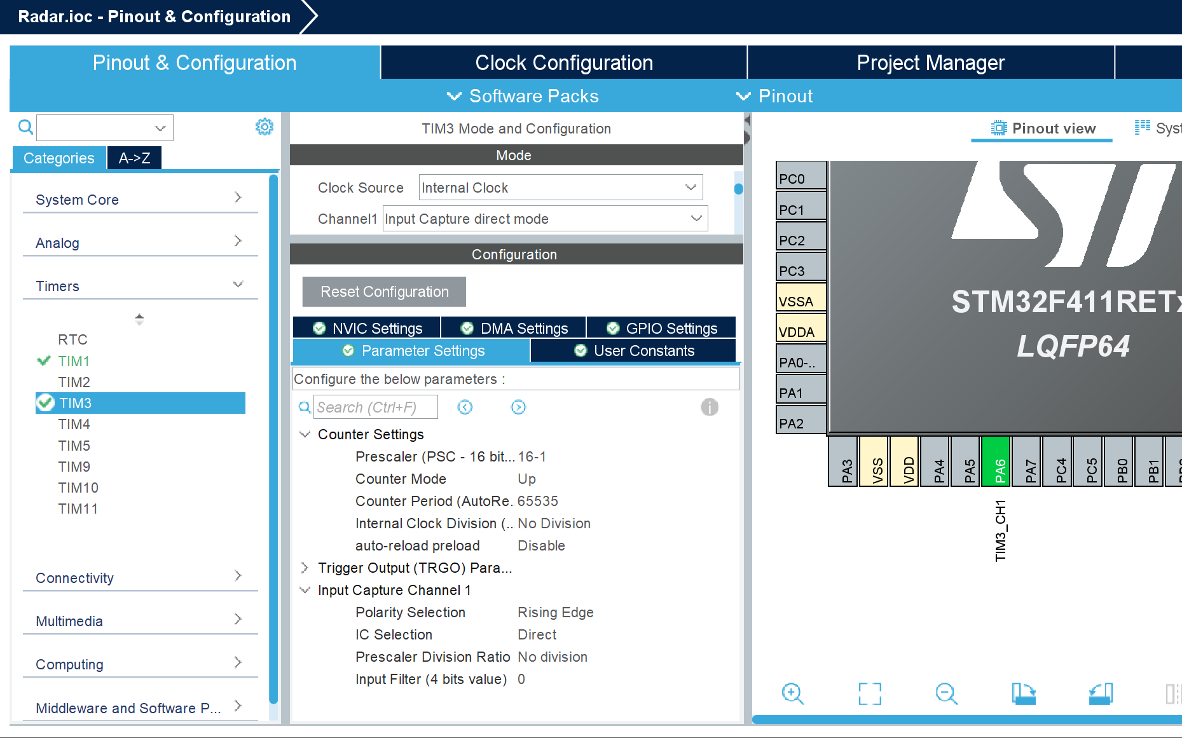Click the Reset Configuration button

(384, 291)
